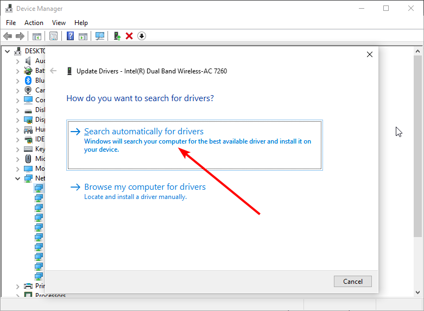Click the red X Uninstall device icon
Image resolution: width=424 pixels, height=311 pixels.
pyautogui.click(x=129, y=36)
